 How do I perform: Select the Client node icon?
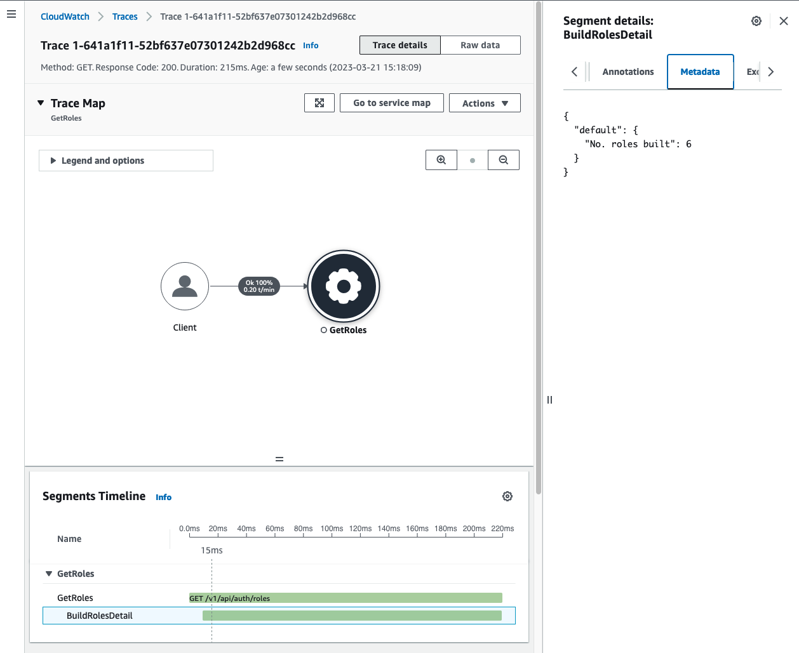pos(185,286)
